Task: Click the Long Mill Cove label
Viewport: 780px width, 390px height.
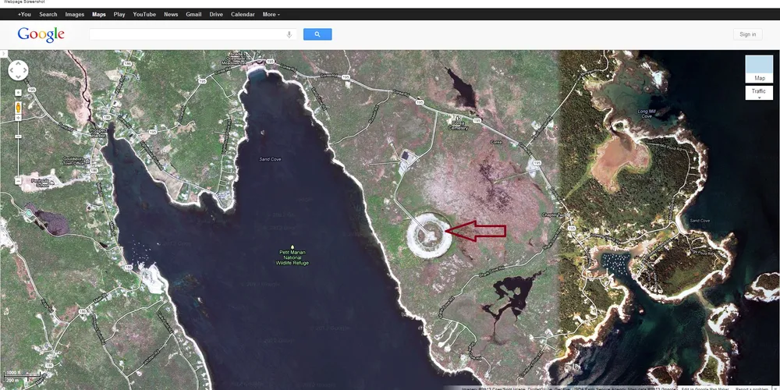Action: point(647,113)
